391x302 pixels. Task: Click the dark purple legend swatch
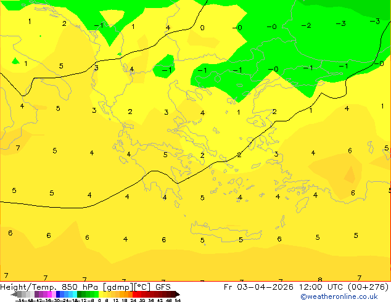tap(36, 294)
